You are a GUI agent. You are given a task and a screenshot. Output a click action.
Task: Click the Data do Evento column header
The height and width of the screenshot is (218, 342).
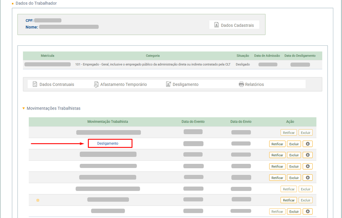coord(193,122)
